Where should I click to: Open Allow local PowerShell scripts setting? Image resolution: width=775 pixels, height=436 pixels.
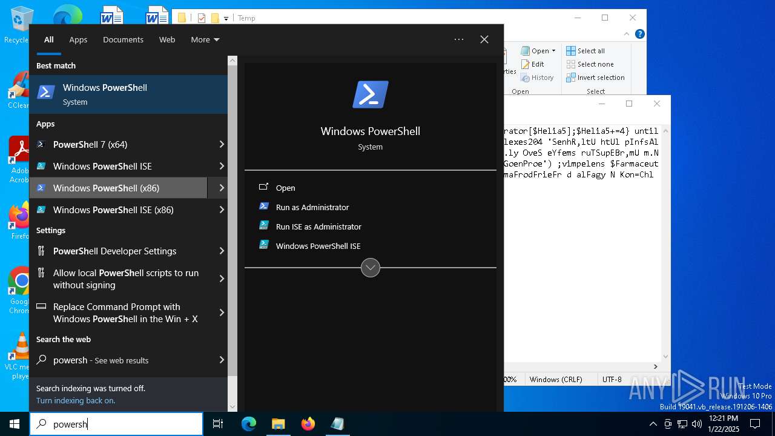119,279
